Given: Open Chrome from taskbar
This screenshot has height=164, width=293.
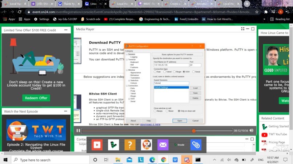Looking at the screenshot, I should (x=164, y=160).
